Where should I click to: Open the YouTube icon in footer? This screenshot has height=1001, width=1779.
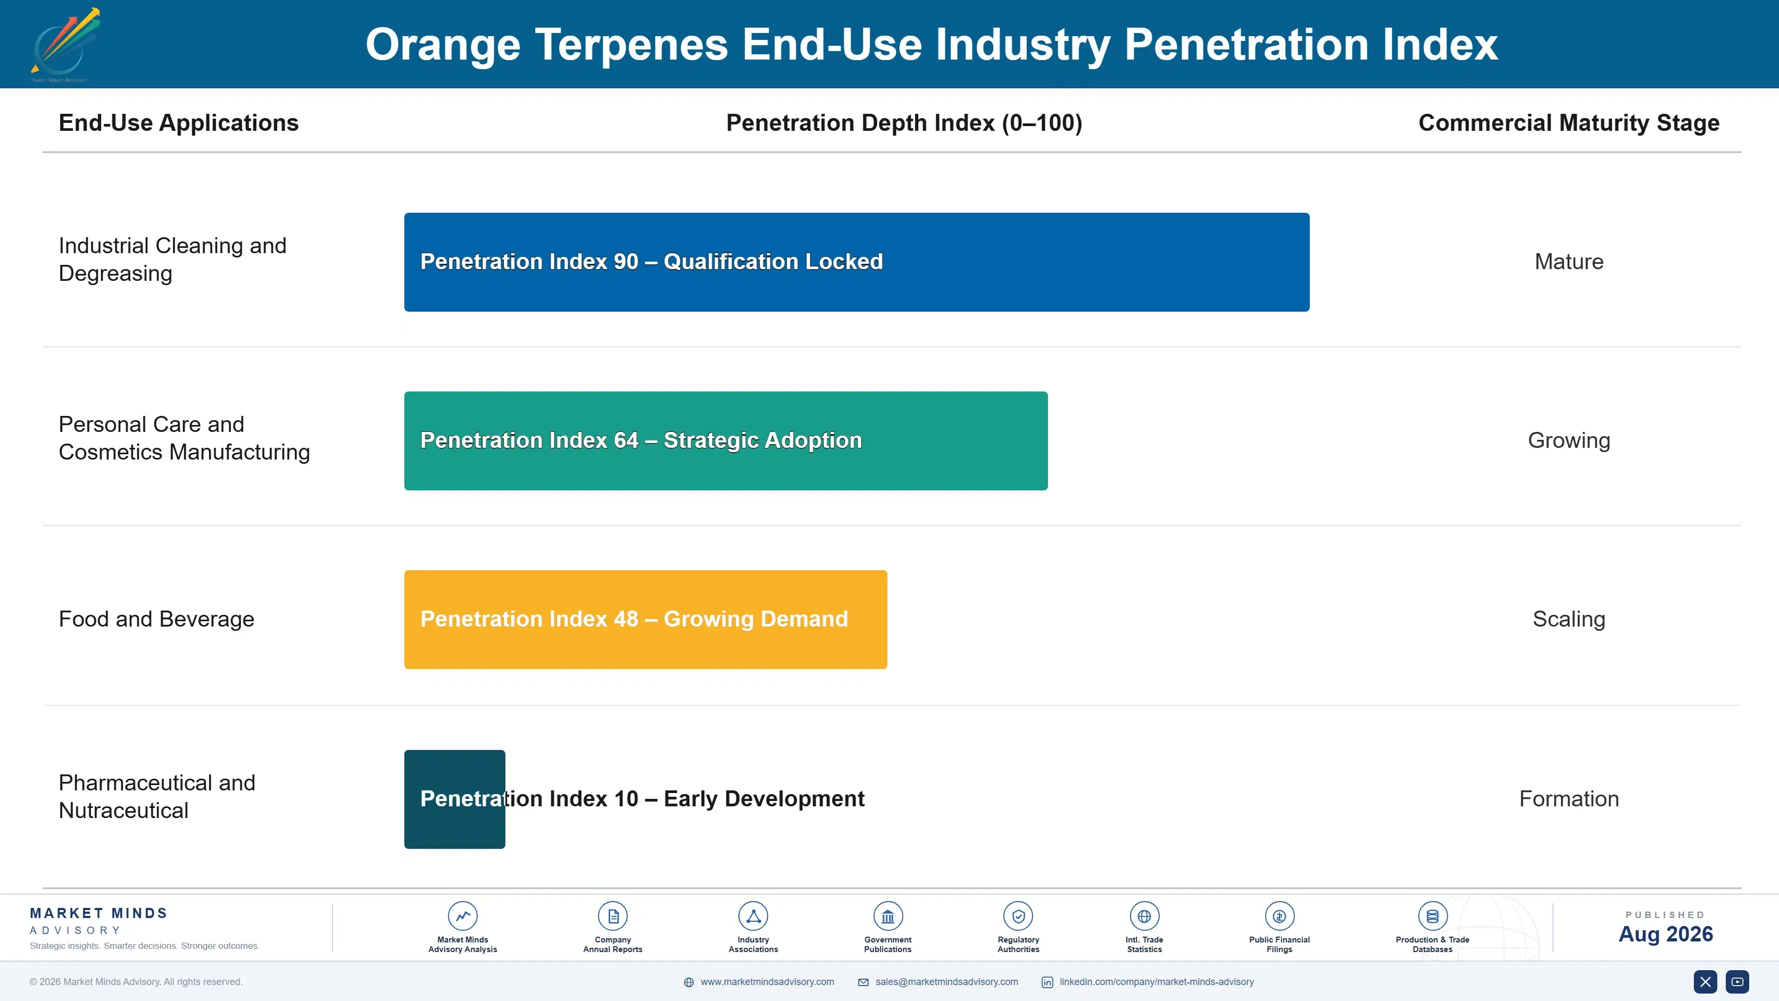[x=1738, y=982]
